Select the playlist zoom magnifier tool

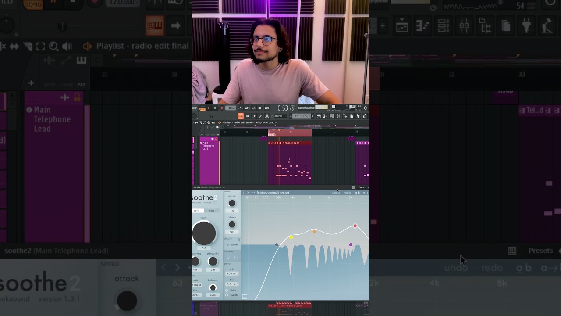(209, 122)
